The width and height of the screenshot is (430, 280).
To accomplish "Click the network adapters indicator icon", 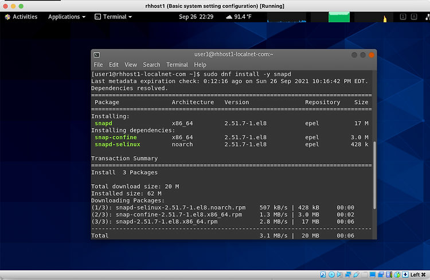I will (348, 274).
